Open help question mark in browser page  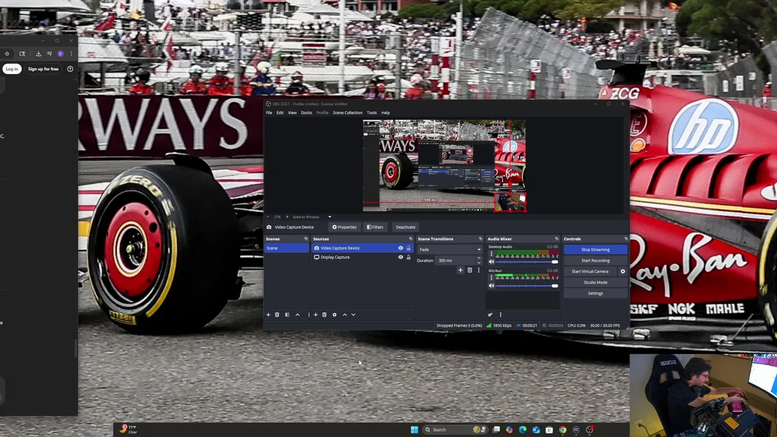click(70, 69)
